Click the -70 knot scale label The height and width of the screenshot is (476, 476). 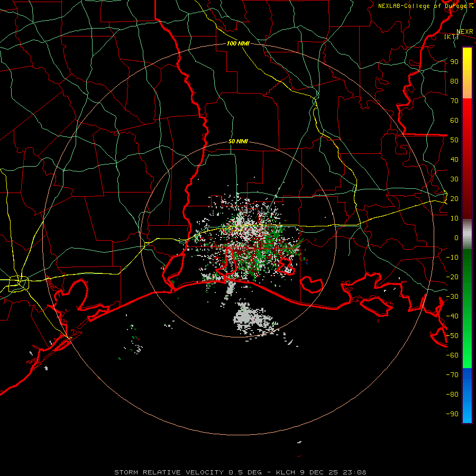click(x=452, y=375)
